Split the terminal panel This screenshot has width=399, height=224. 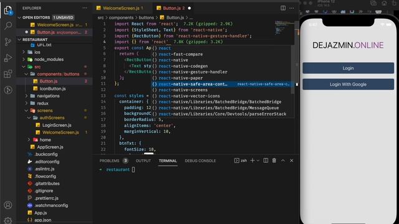(x=266, y=161)
